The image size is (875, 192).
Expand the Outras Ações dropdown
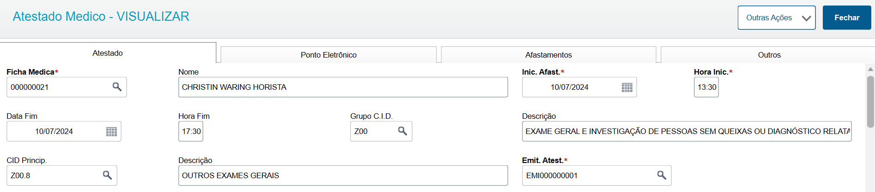[x=777, y=17]
